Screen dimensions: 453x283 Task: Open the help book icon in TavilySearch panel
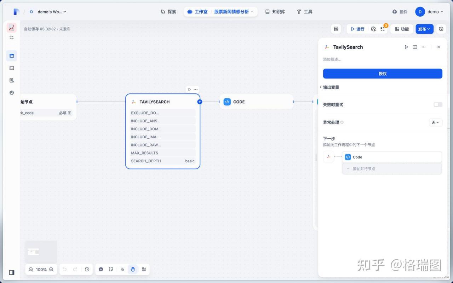tap(415, 47)
